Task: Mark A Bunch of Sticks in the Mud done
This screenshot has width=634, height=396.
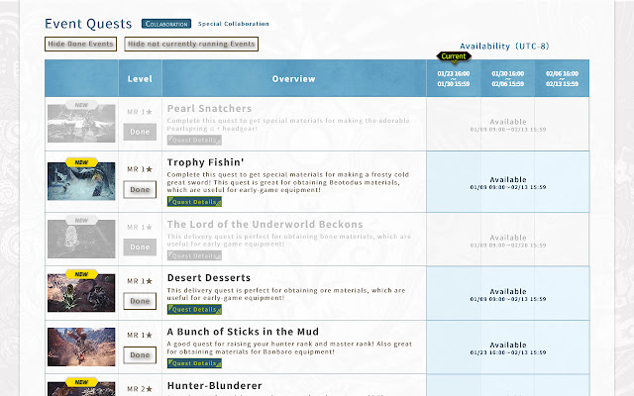Action: [140, 354]
